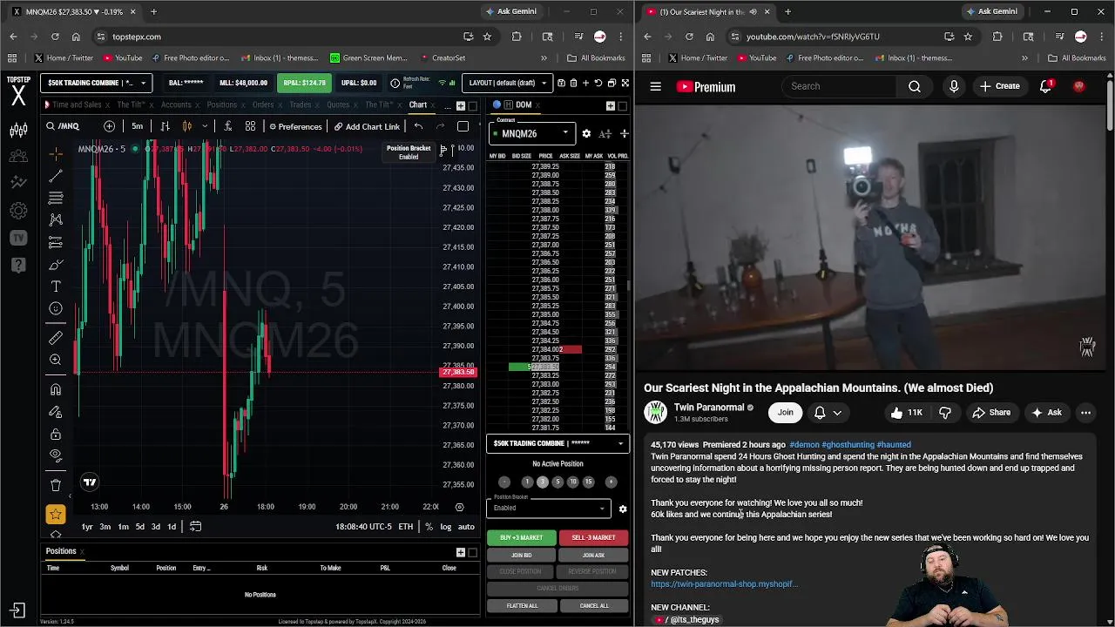This screenshot has width=1115, height=627.
Task: Open the emoji icons tool
Action: pyautogui.click(x=56, y=308)
